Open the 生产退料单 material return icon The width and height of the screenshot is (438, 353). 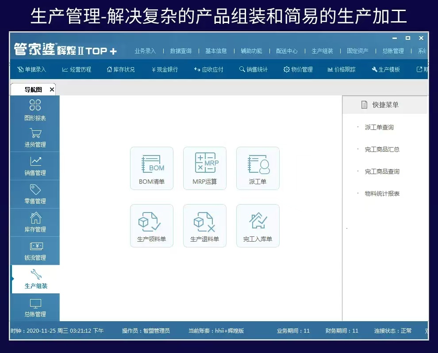(x=205, y=226)
